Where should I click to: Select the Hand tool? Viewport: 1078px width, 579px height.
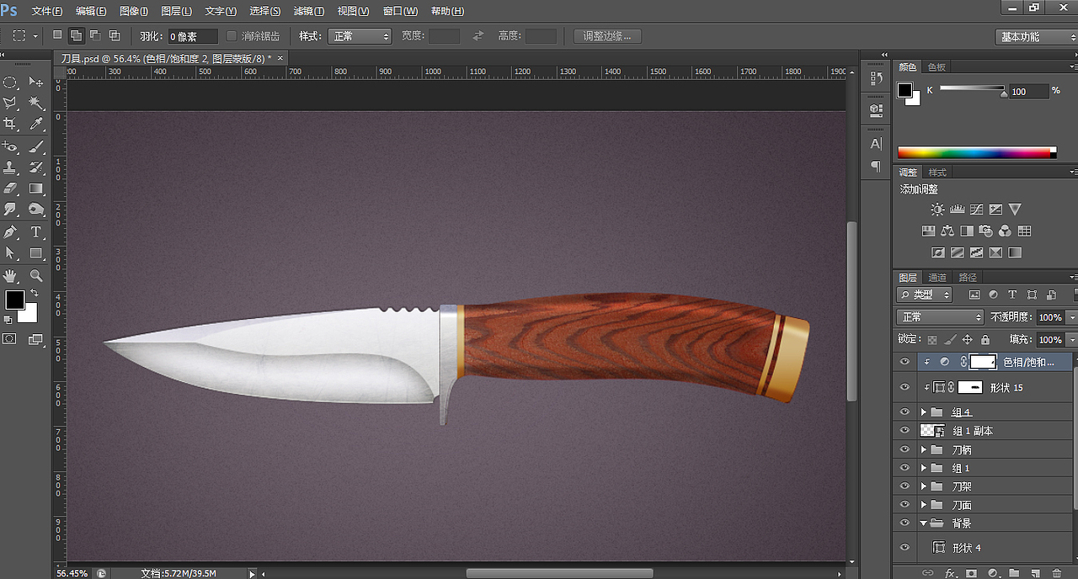point(10,276)
